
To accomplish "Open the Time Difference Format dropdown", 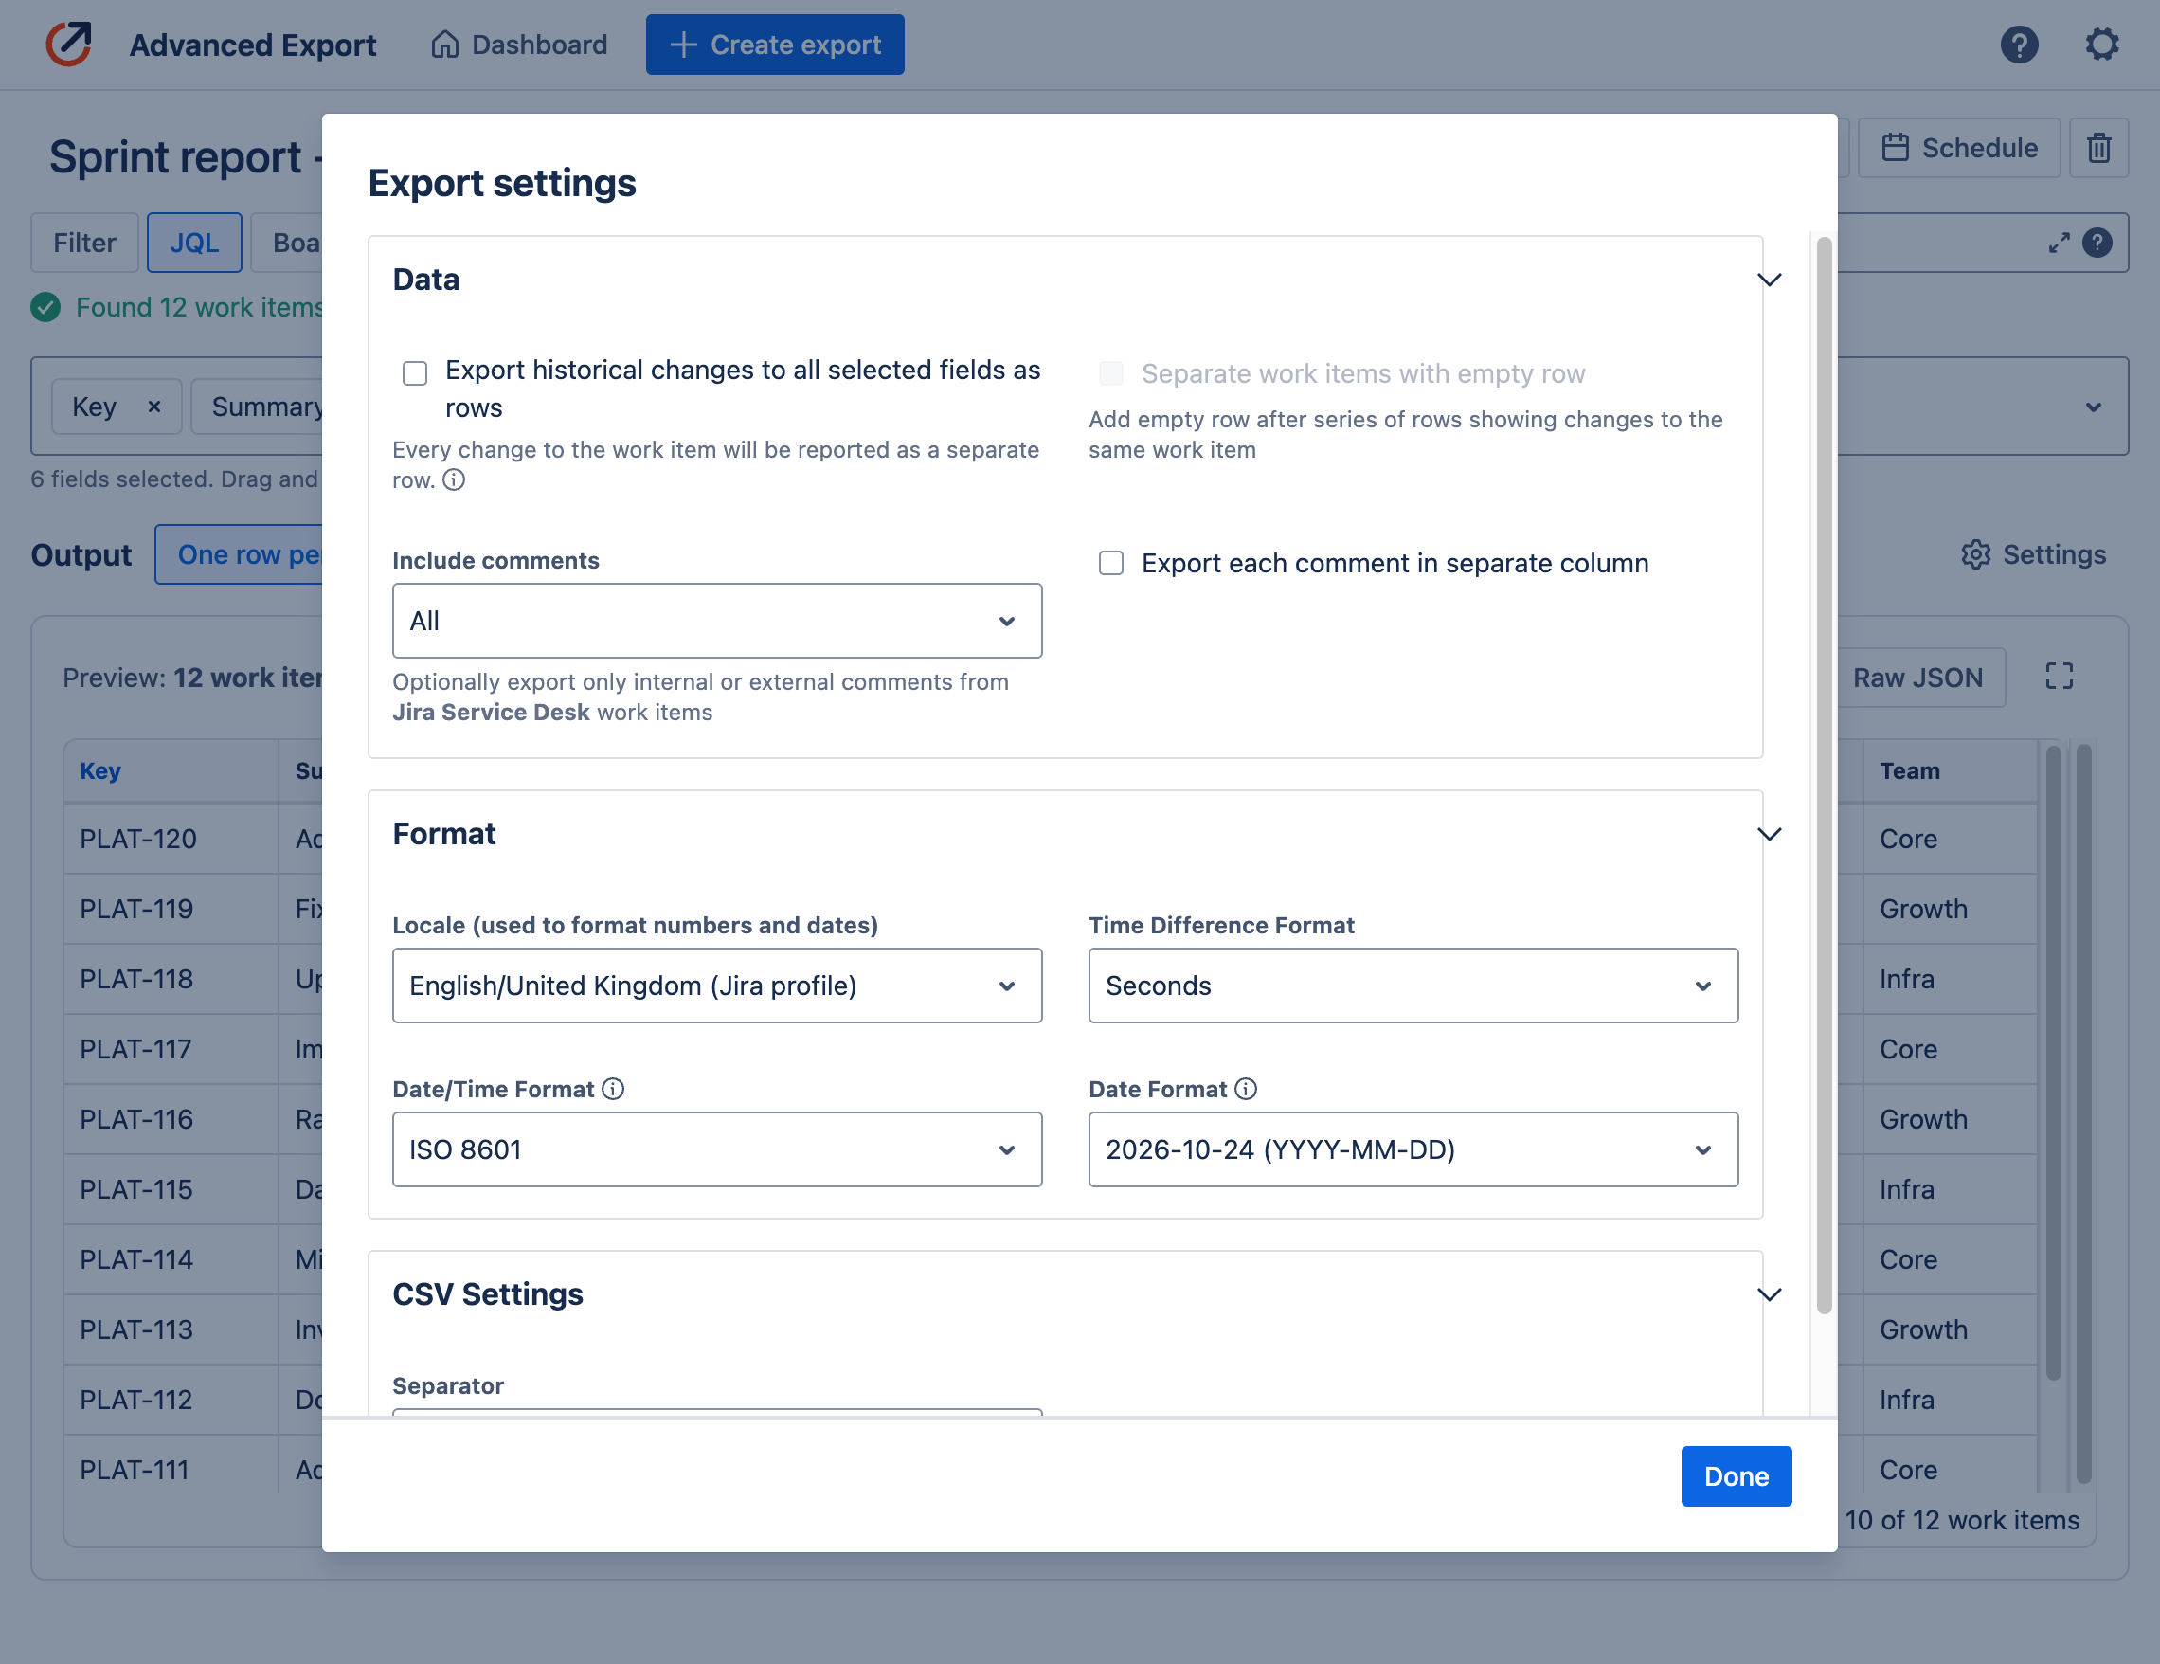I will coord(1413,986).
